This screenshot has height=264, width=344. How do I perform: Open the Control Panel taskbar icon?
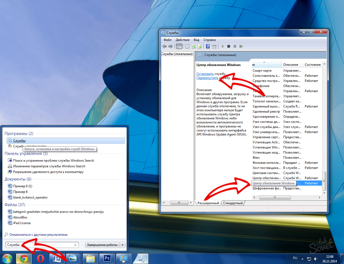(x=124, y=259)
